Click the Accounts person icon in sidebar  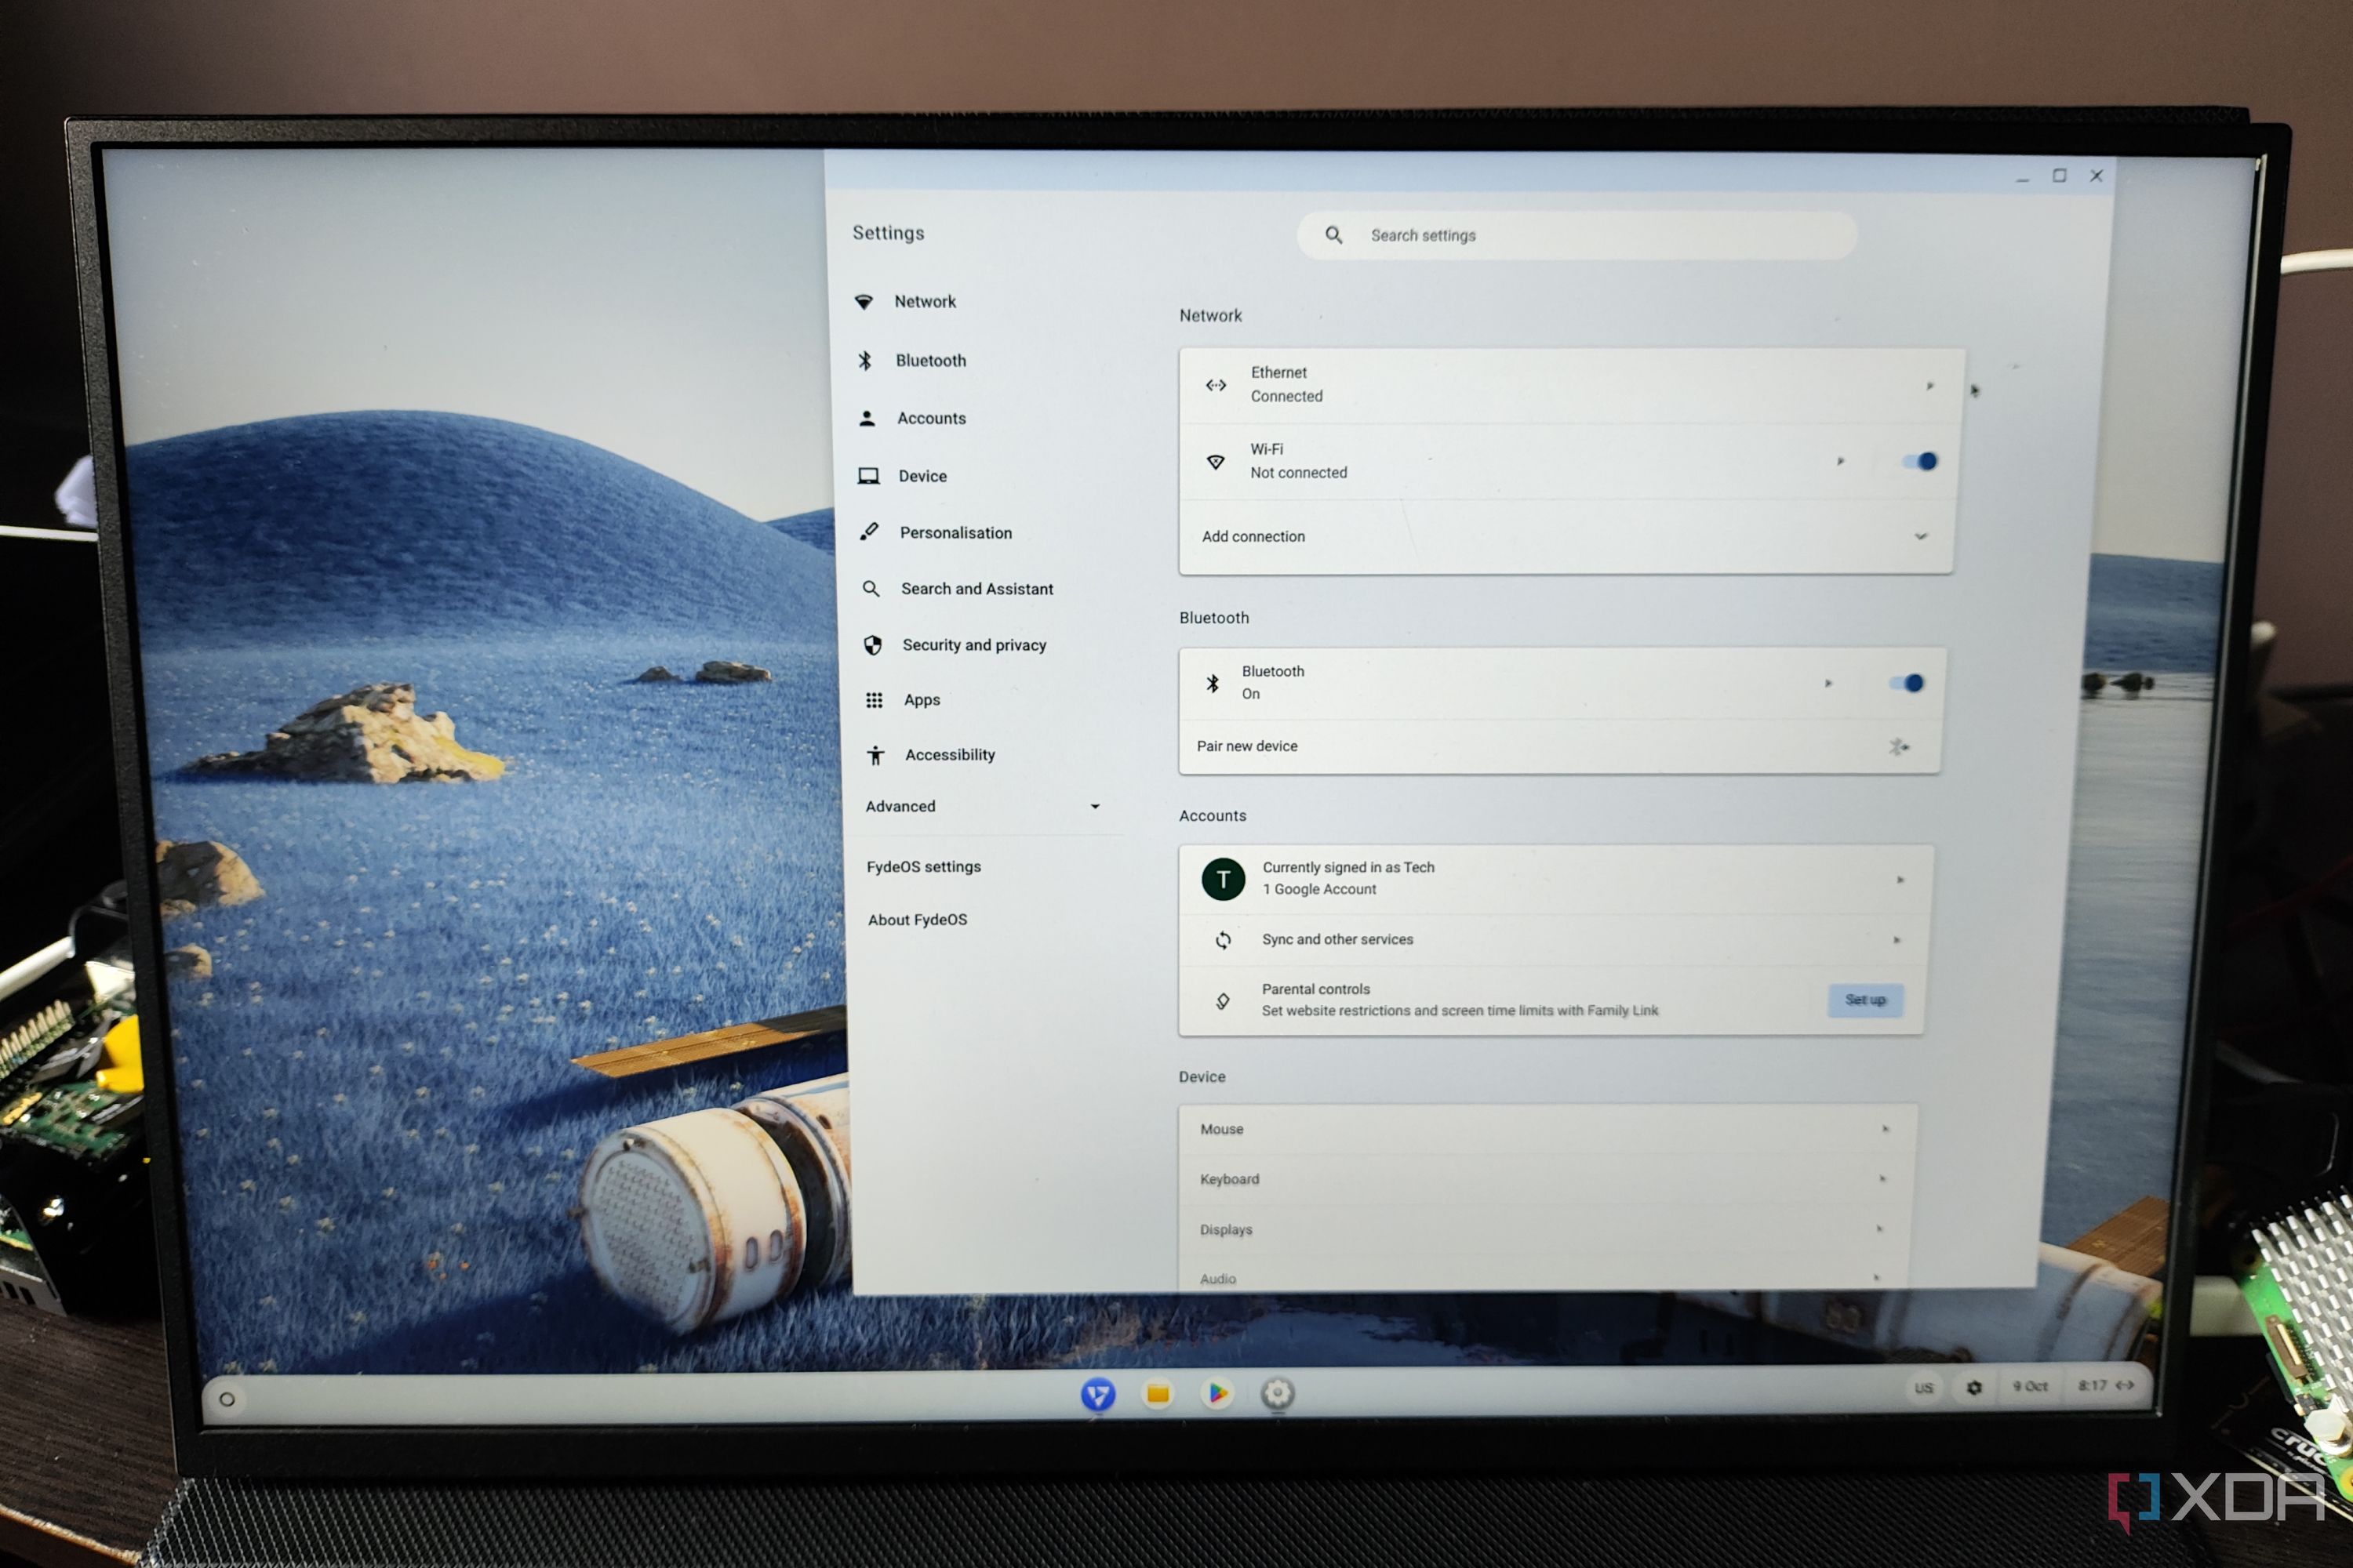coord(867,418)
